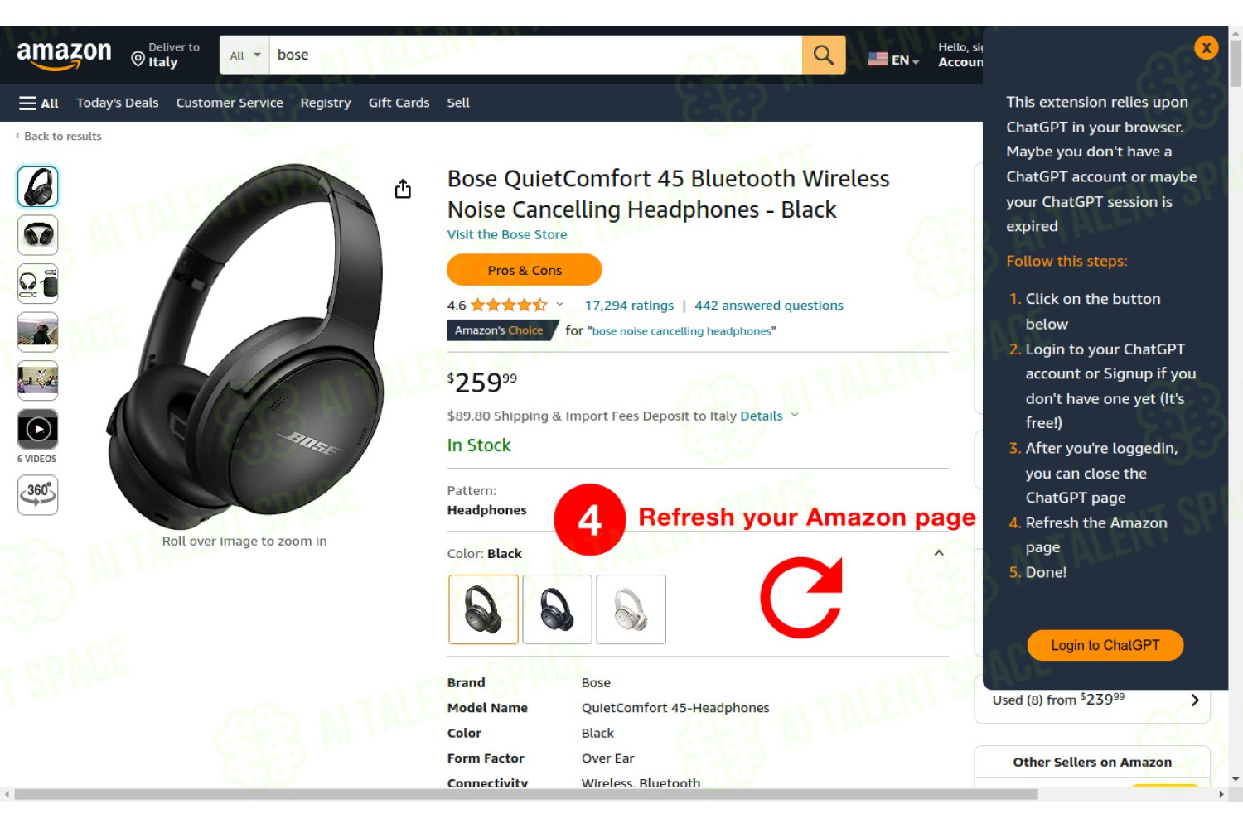Open Gift Cards navigation item
Image resolution: width=1243 pixels, height=828 pixels.
coord(399,103)
